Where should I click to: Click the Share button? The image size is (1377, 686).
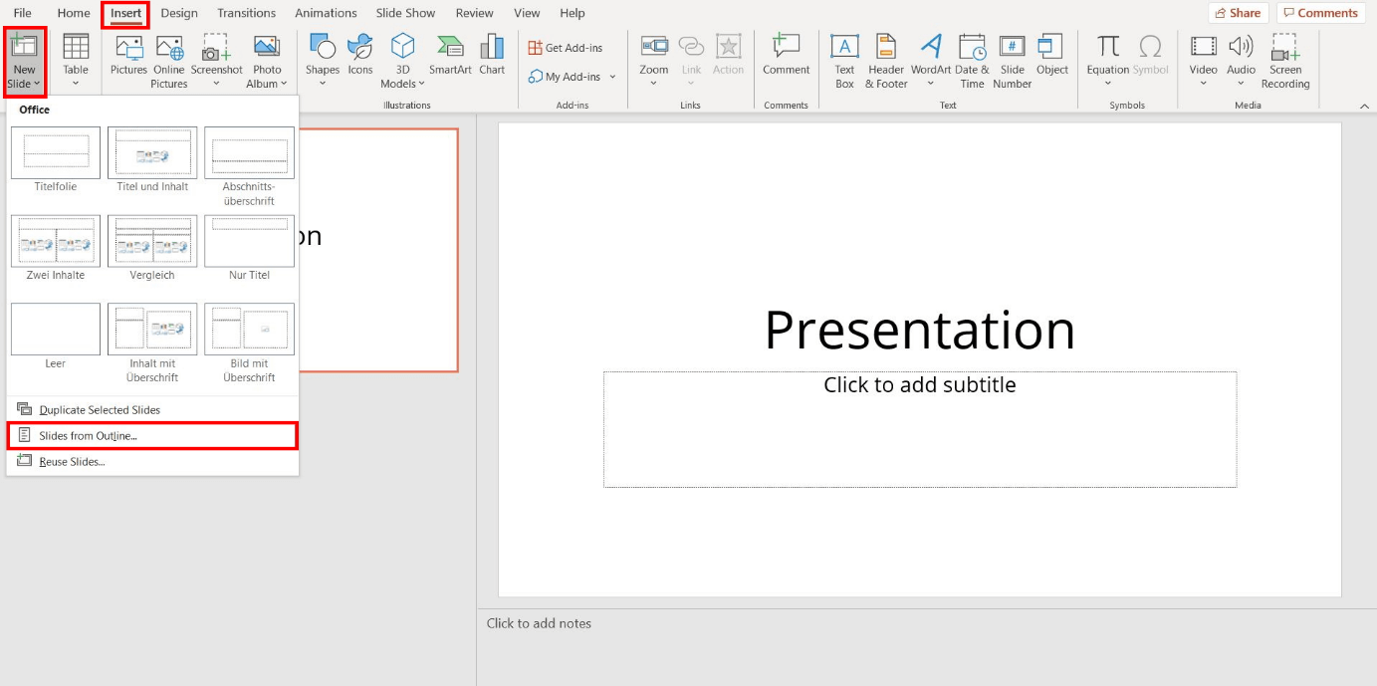1238,13
